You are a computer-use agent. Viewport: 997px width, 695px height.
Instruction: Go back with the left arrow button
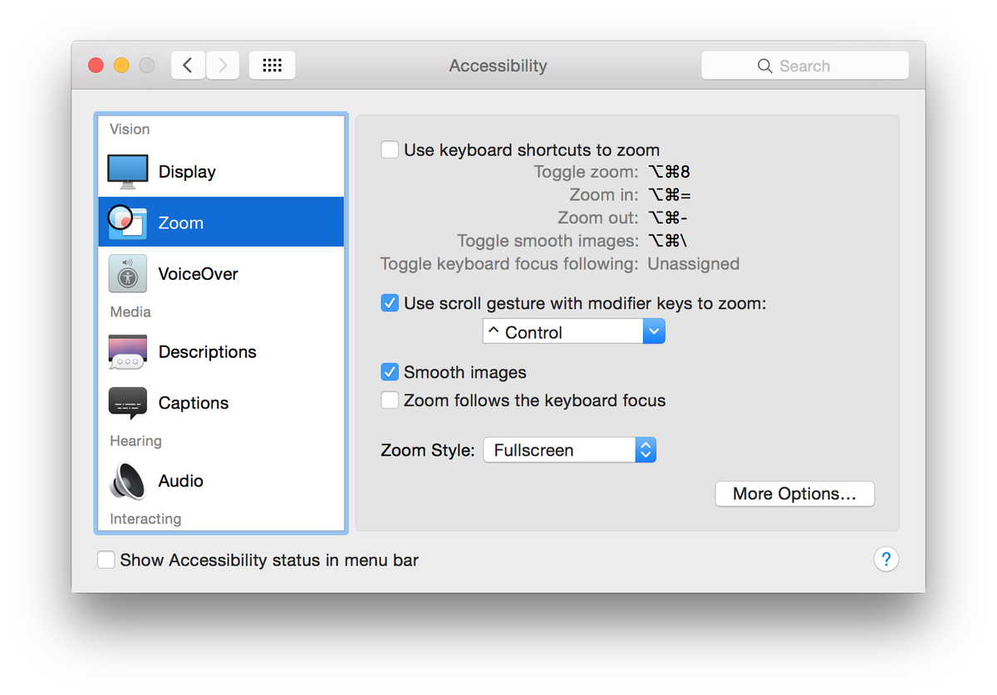(189, 66)
